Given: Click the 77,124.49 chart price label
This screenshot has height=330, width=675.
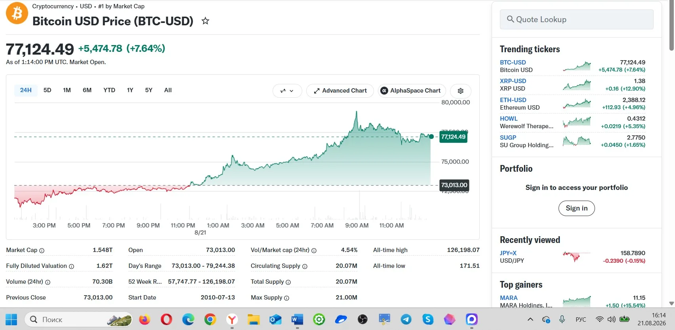Looking at the screenshot, I should click(453, 137).
